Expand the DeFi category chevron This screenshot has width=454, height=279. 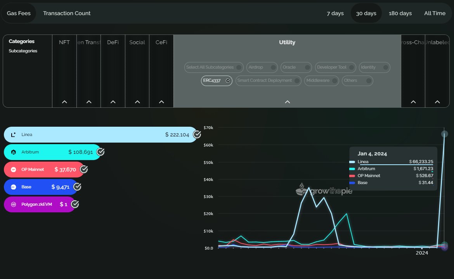coord(113,102)
